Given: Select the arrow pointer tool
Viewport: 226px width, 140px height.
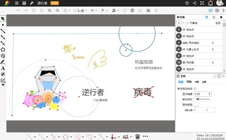Looking at the screenshot, I should (3, 19).
